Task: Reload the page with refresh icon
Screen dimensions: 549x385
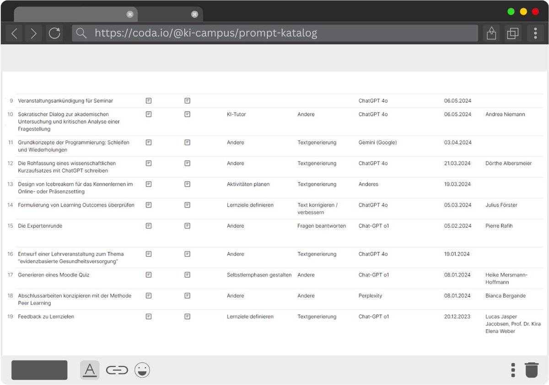Action: click(x=54, y=33)
